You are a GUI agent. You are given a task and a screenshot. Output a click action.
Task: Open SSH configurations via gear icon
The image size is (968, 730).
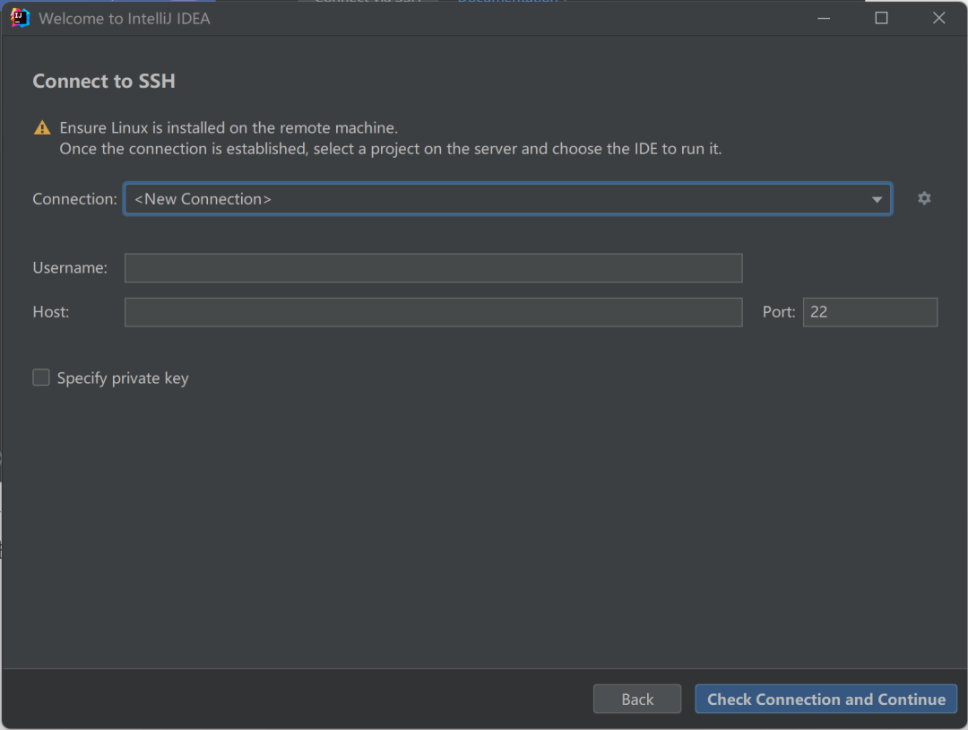923,198
